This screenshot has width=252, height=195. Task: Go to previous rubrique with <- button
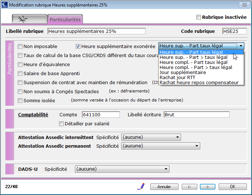(189, 187)
